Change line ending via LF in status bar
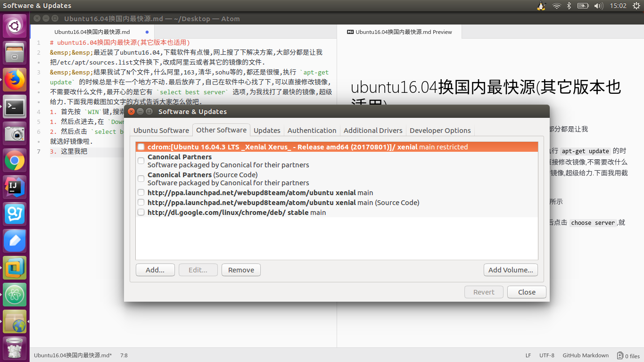This screenshot has height=362, width=644. pyautogui.click(x=528, y=355)
